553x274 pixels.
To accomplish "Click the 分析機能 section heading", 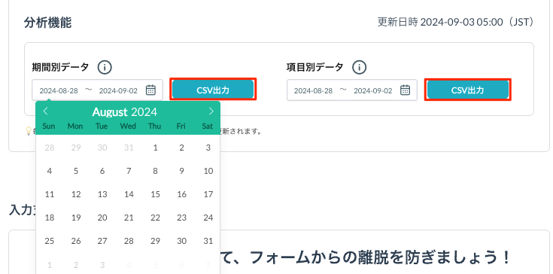I will [47, 23].
